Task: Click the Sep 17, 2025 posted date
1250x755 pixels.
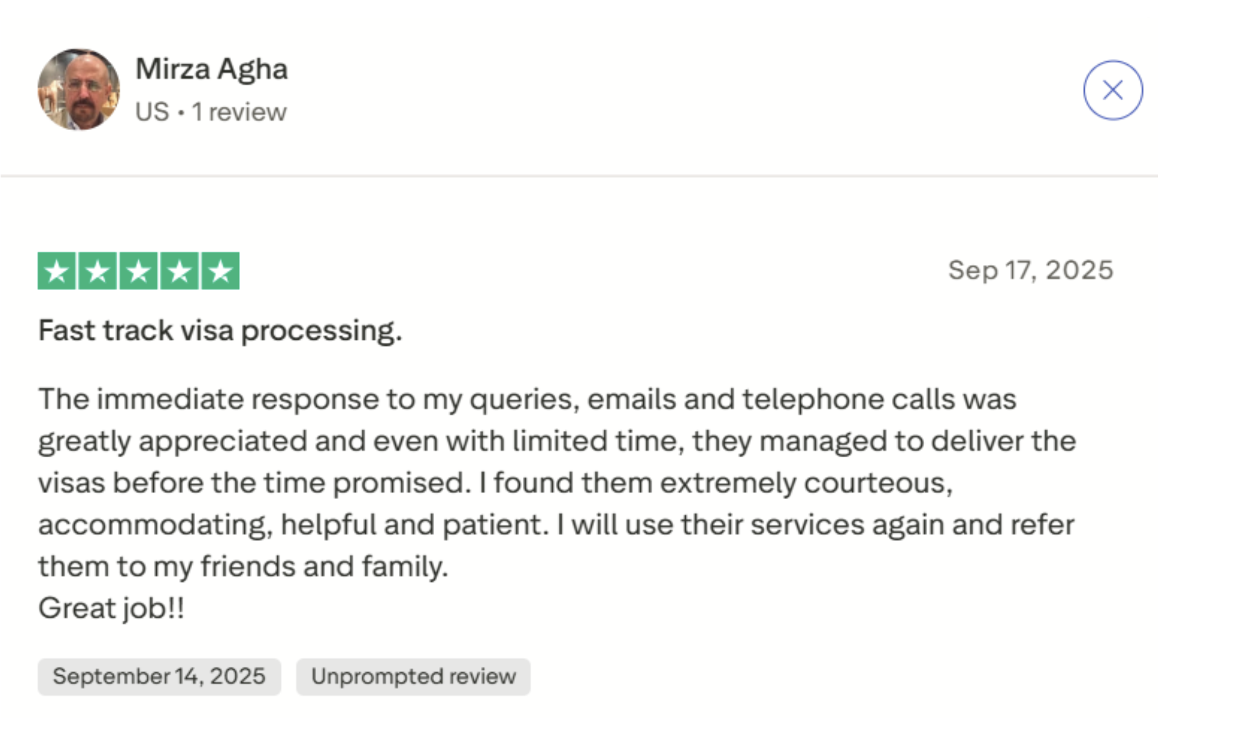Action: [x=1030, y=271]
